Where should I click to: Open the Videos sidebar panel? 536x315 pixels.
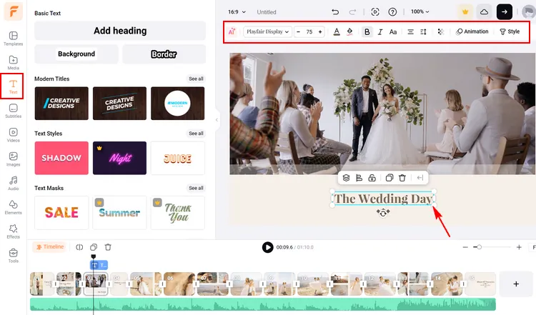tap(13, 135)
